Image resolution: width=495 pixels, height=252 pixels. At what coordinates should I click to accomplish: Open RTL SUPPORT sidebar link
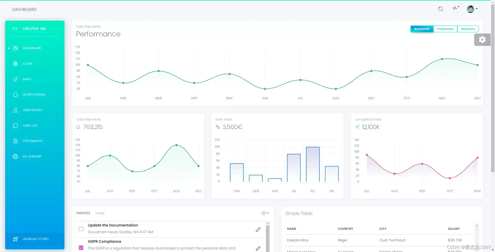(x=32, y=157)
